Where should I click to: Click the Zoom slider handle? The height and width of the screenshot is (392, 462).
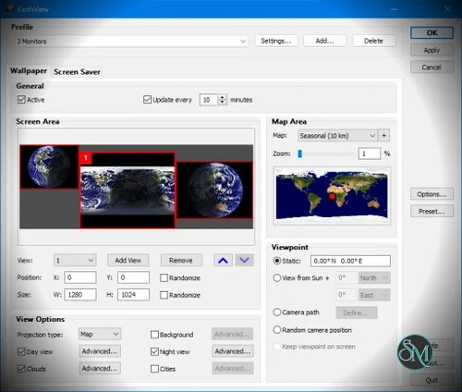pyautogui.click(x=300, y=153)
